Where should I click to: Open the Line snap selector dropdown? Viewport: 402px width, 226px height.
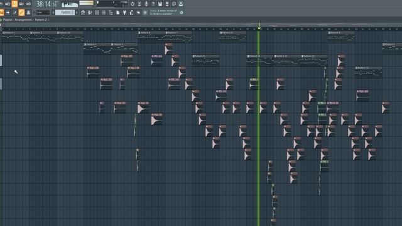[43, 13]
